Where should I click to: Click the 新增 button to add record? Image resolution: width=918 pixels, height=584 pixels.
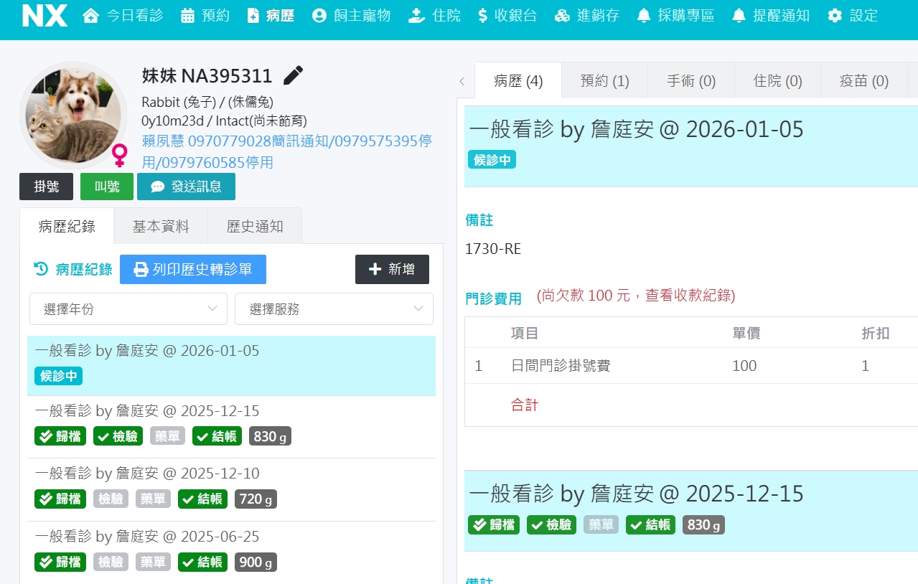[392, 270]
